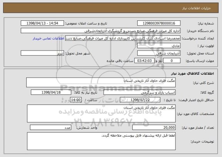
Task: Click the price validity date field 1398/07/22
Action: click(140, 100)
